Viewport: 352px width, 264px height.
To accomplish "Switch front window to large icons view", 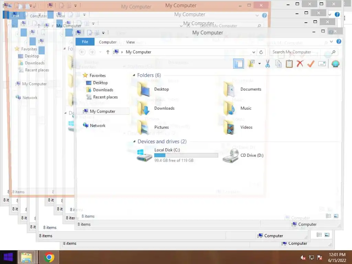I will (x=336, y=216).
